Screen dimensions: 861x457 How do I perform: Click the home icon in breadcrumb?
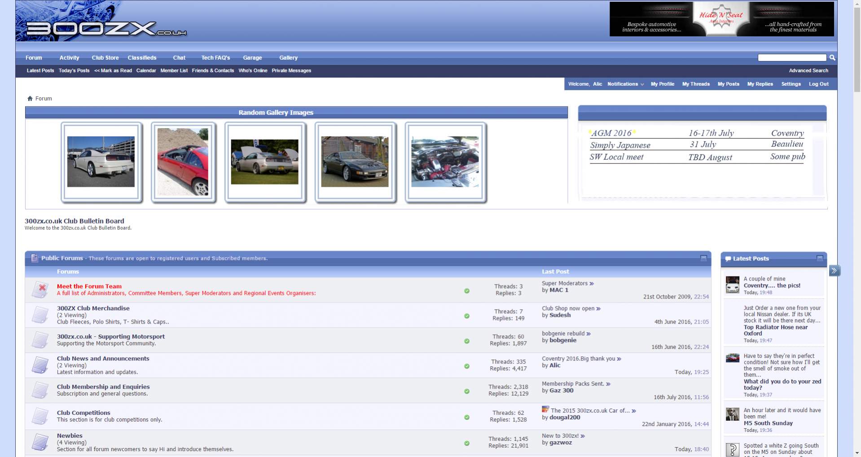[x=30, y=99]
